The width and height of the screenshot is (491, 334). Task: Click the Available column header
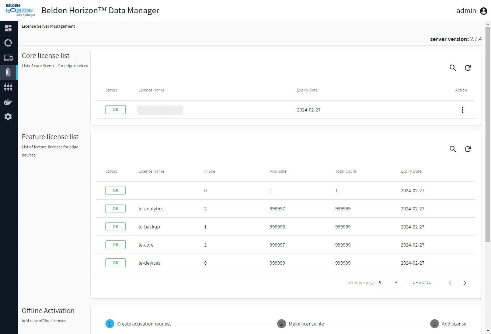coord(278,171)
